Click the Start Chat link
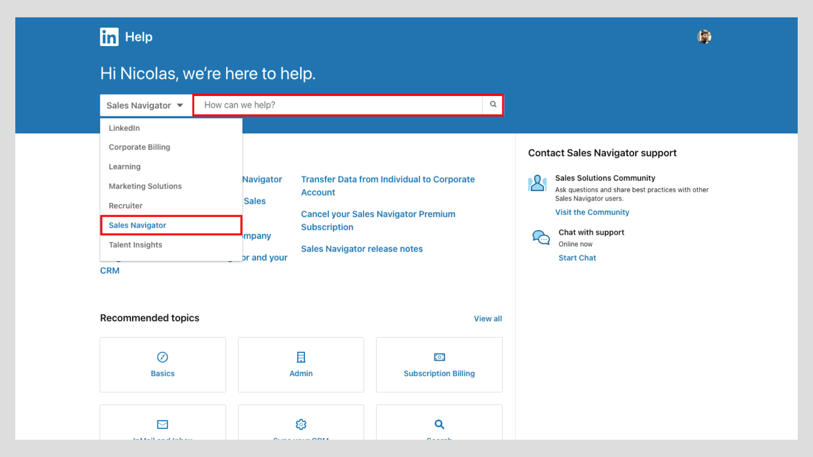The height and width of the screenshot is (457, 813). 577,258
